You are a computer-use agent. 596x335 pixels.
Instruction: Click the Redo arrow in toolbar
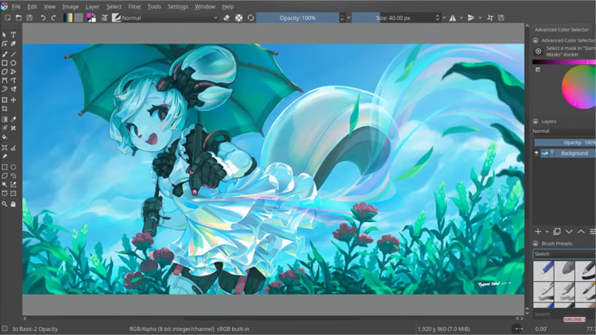[53, 17]
